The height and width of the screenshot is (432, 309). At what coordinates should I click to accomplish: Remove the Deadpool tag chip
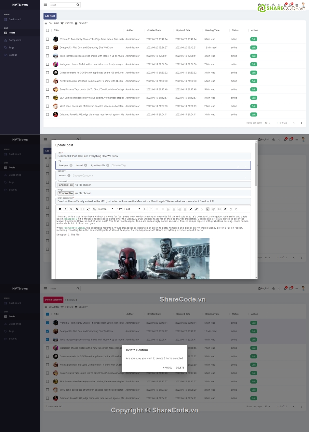[x=71, y=165]
